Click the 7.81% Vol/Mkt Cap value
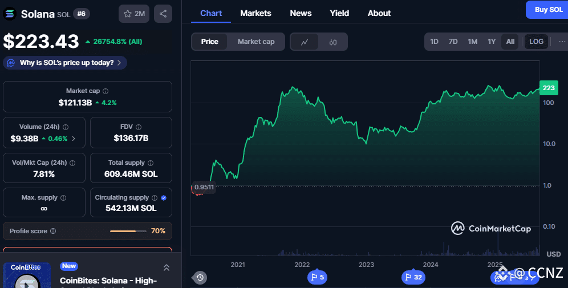Viewport: 568px width, 288px height. 44,175
